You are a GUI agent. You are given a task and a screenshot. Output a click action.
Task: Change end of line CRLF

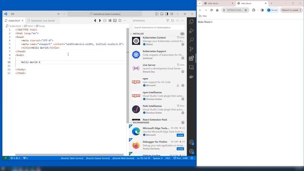click(x=168, y=158)
